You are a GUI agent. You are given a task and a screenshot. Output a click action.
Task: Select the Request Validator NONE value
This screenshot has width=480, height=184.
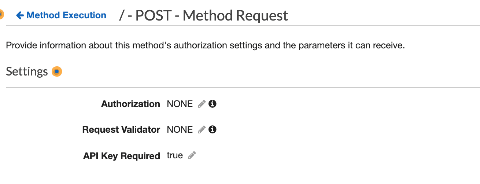(x=180, y=130)
